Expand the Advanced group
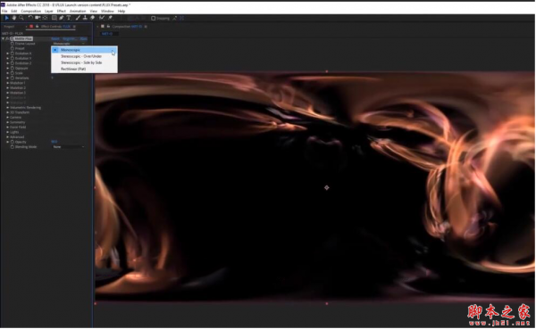Screen dimensions: 536x329 tap(8, 136)
